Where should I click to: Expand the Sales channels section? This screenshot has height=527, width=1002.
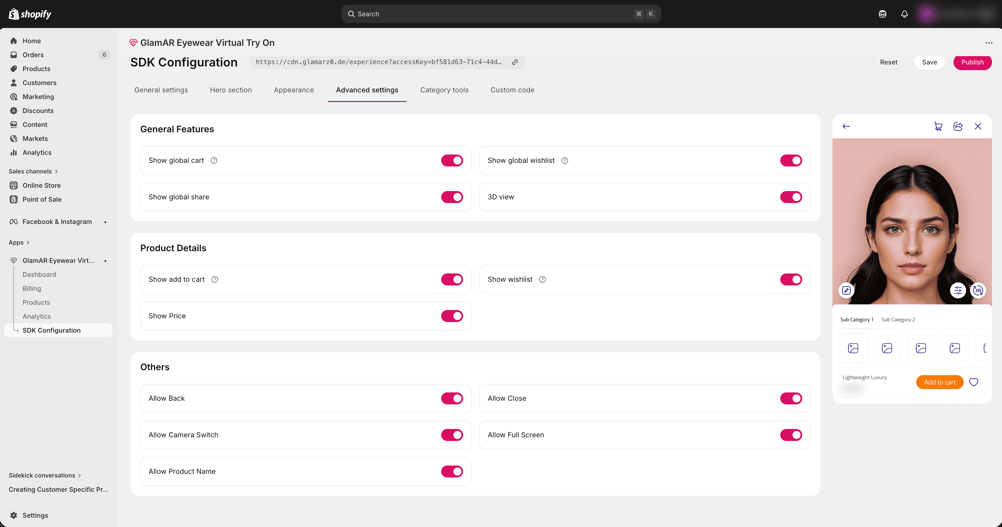coord(33,171)
